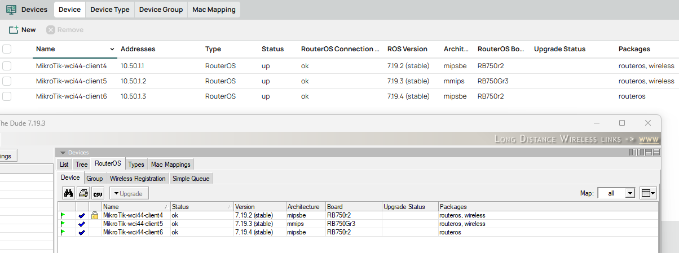
Task: Open the Wireless Registration tab
Action: (138, 178)
